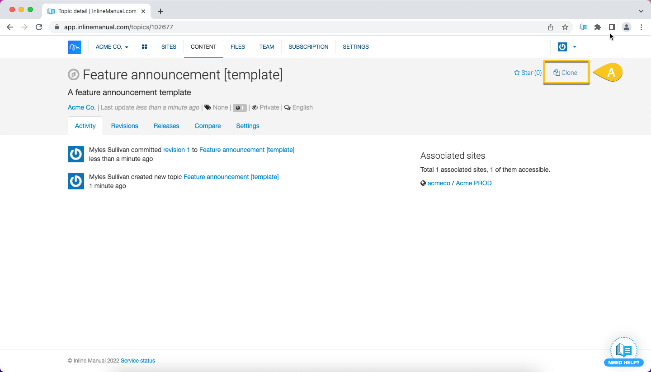Expand the Chrome tab search chevron
Viewport: 651px width, 372px height.
[641, 11]
